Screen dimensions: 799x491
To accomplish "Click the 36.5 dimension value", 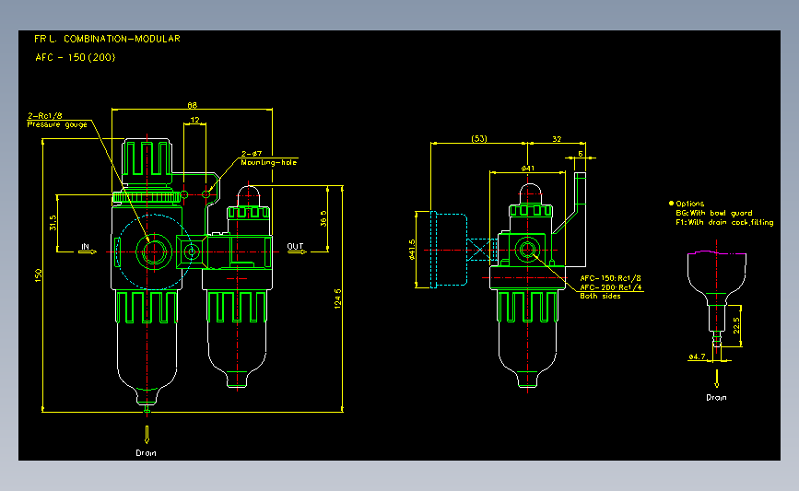I will (x=323, y=218).
